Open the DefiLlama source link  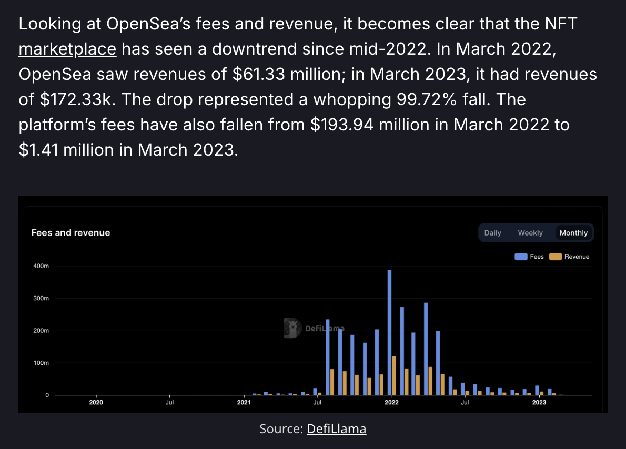(336, 428)
